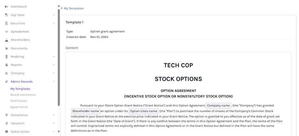The width and height of the screenshot is (299, 136).
Task: Open Board resolutions submenu item
Action: [x=23, y=95]
